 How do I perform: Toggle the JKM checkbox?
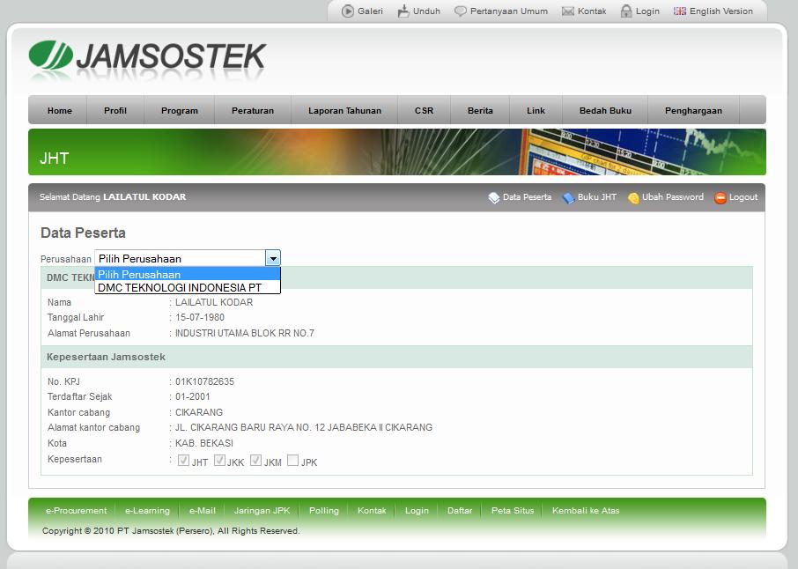click(255, 461)
